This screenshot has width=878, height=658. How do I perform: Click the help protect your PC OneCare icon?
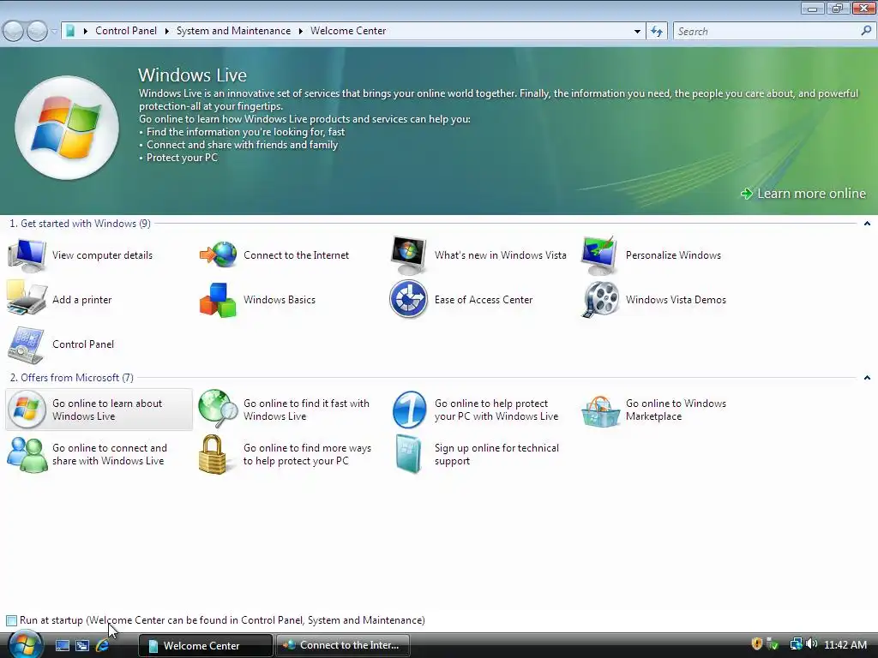(409, 410)
